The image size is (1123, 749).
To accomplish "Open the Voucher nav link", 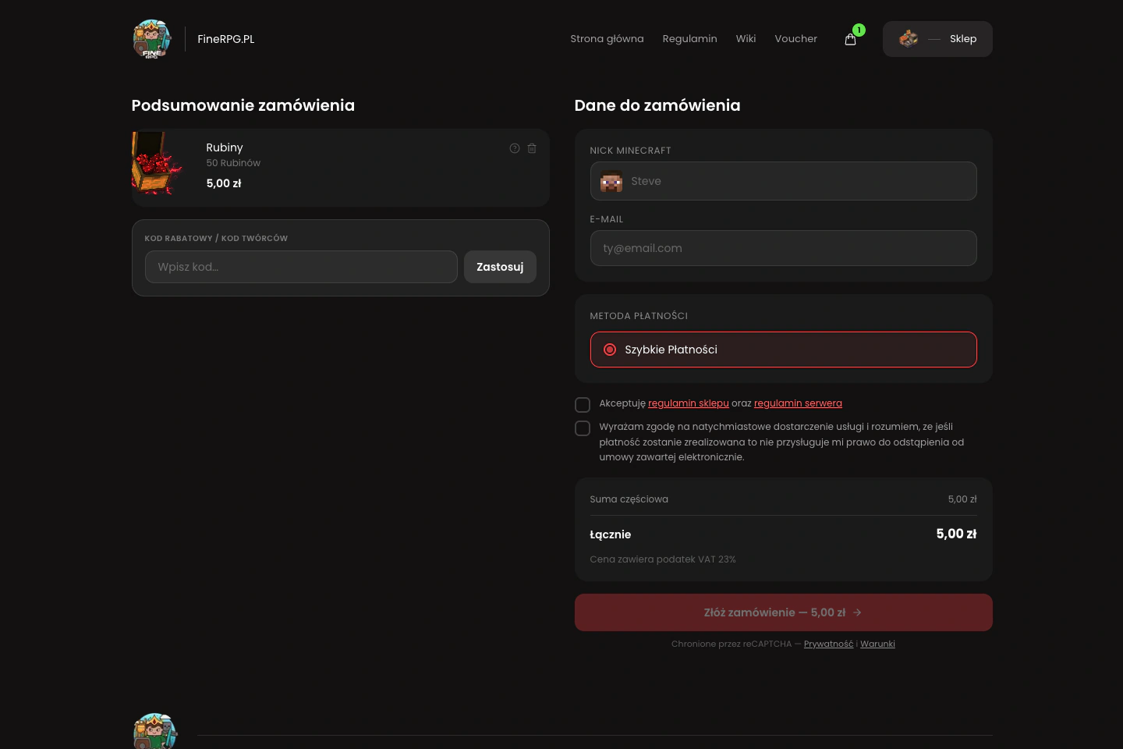I will (x=795, y=39).
